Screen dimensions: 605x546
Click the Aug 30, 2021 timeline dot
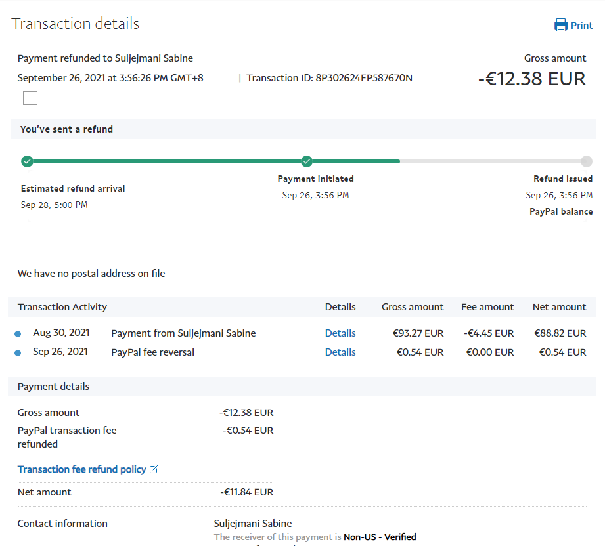click(18, 334)
